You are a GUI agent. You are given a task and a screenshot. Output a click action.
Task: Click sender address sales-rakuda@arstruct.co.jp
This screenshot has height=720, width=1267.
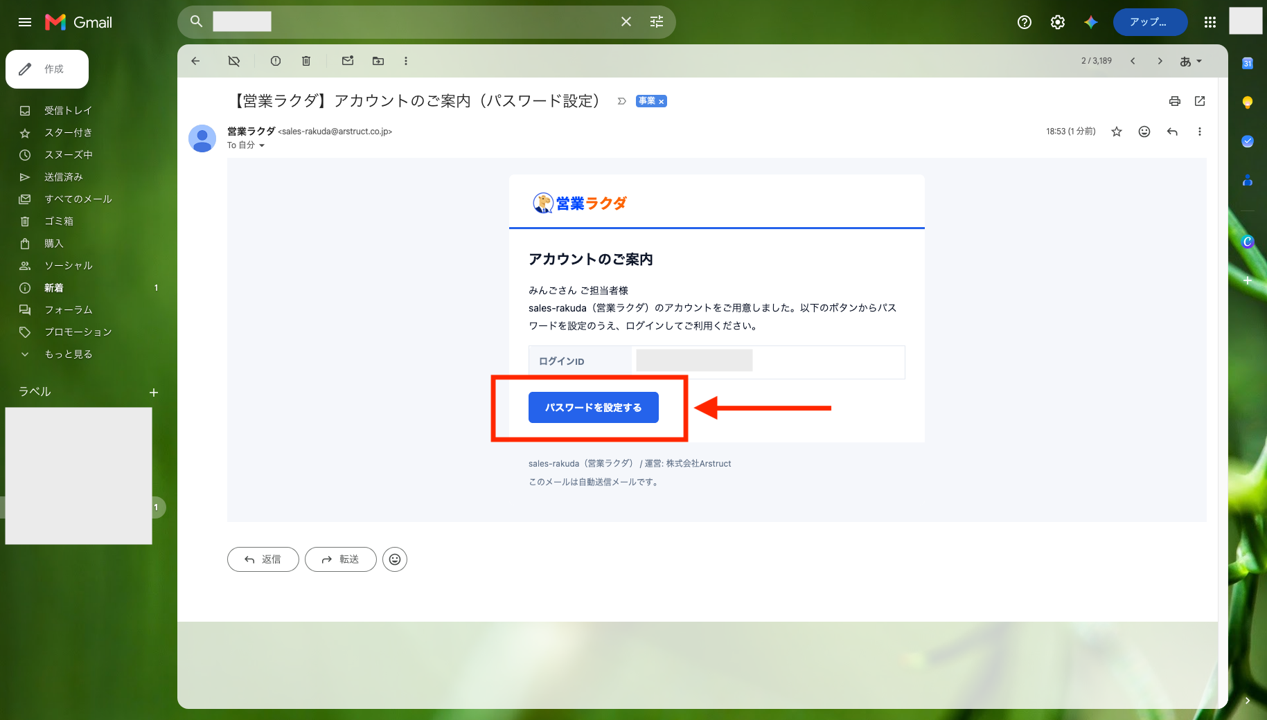click(335, 132)
